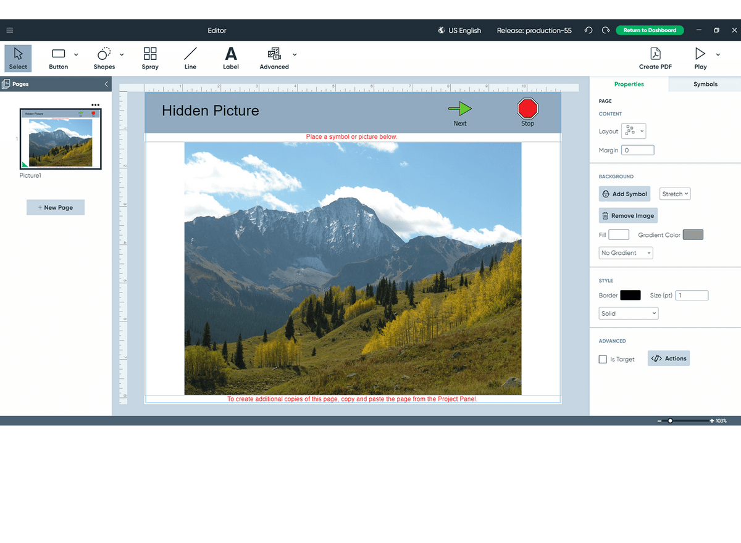
Task: Expand the No Gradient dropdown
Action: [626, 252]
